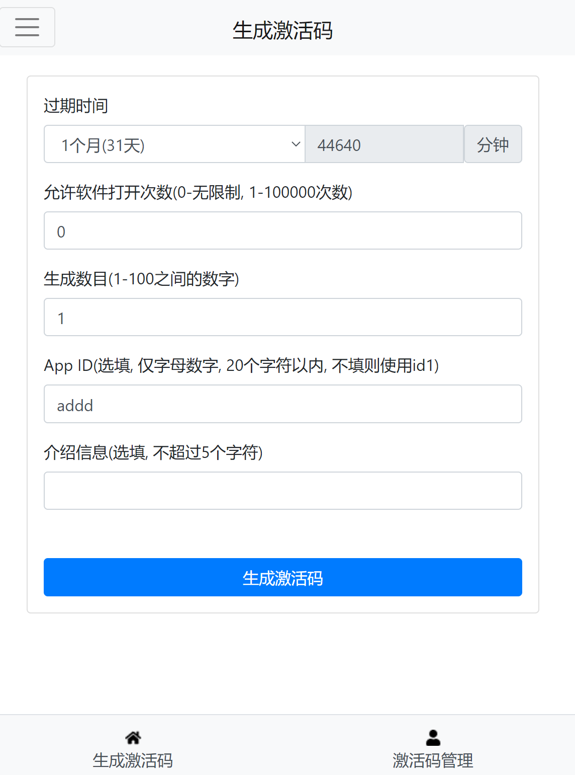The width and height of the screenshot is (575, 775).
Task: Click the 生成激活码 page title in header
Action: [x=283, y=30]
